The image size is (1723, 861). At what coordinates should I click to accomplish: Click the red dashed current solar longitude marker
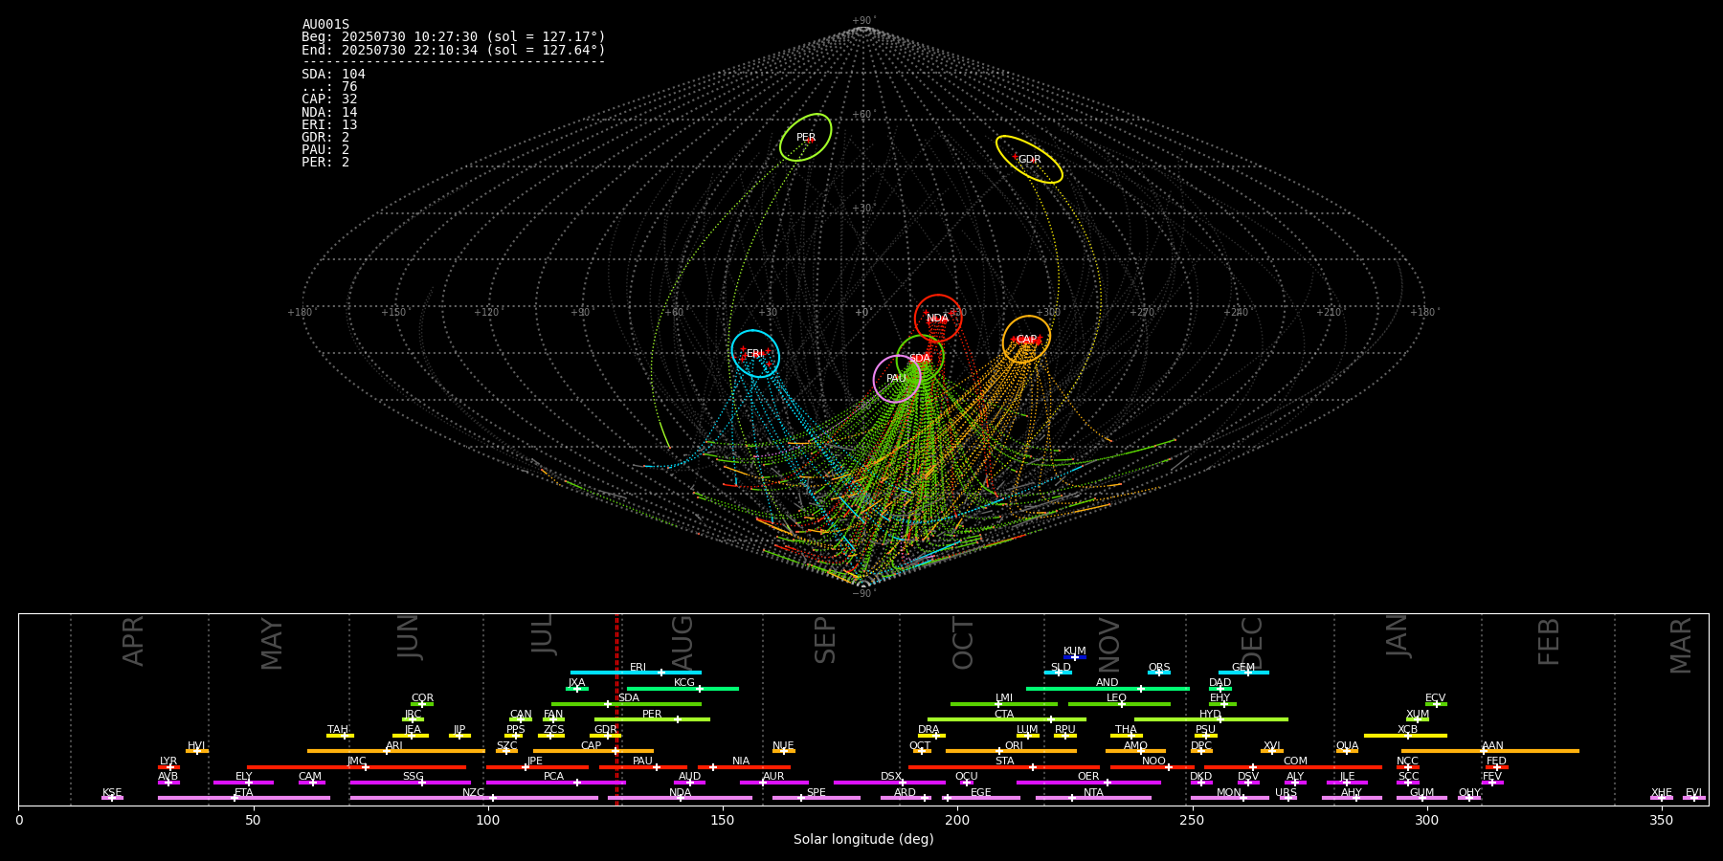pos(616,709)
